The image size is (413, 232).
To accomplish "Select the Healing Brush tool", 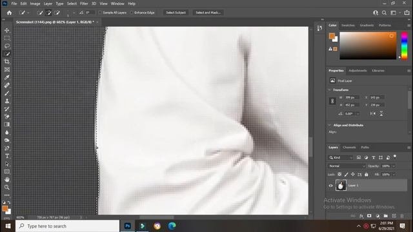I will pyautogui.click(x=7, y=85).
